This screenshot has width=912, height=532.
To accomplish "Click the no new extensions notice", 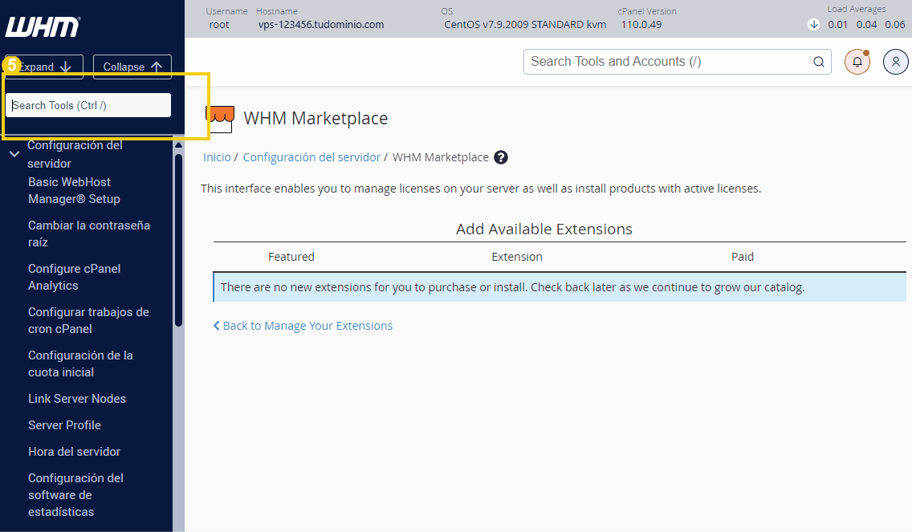I will [560, 287].
